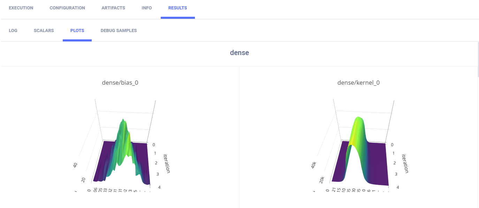Open the EXECUTION tab
This screenshot has height=208, width=479.
pos(21,8)
